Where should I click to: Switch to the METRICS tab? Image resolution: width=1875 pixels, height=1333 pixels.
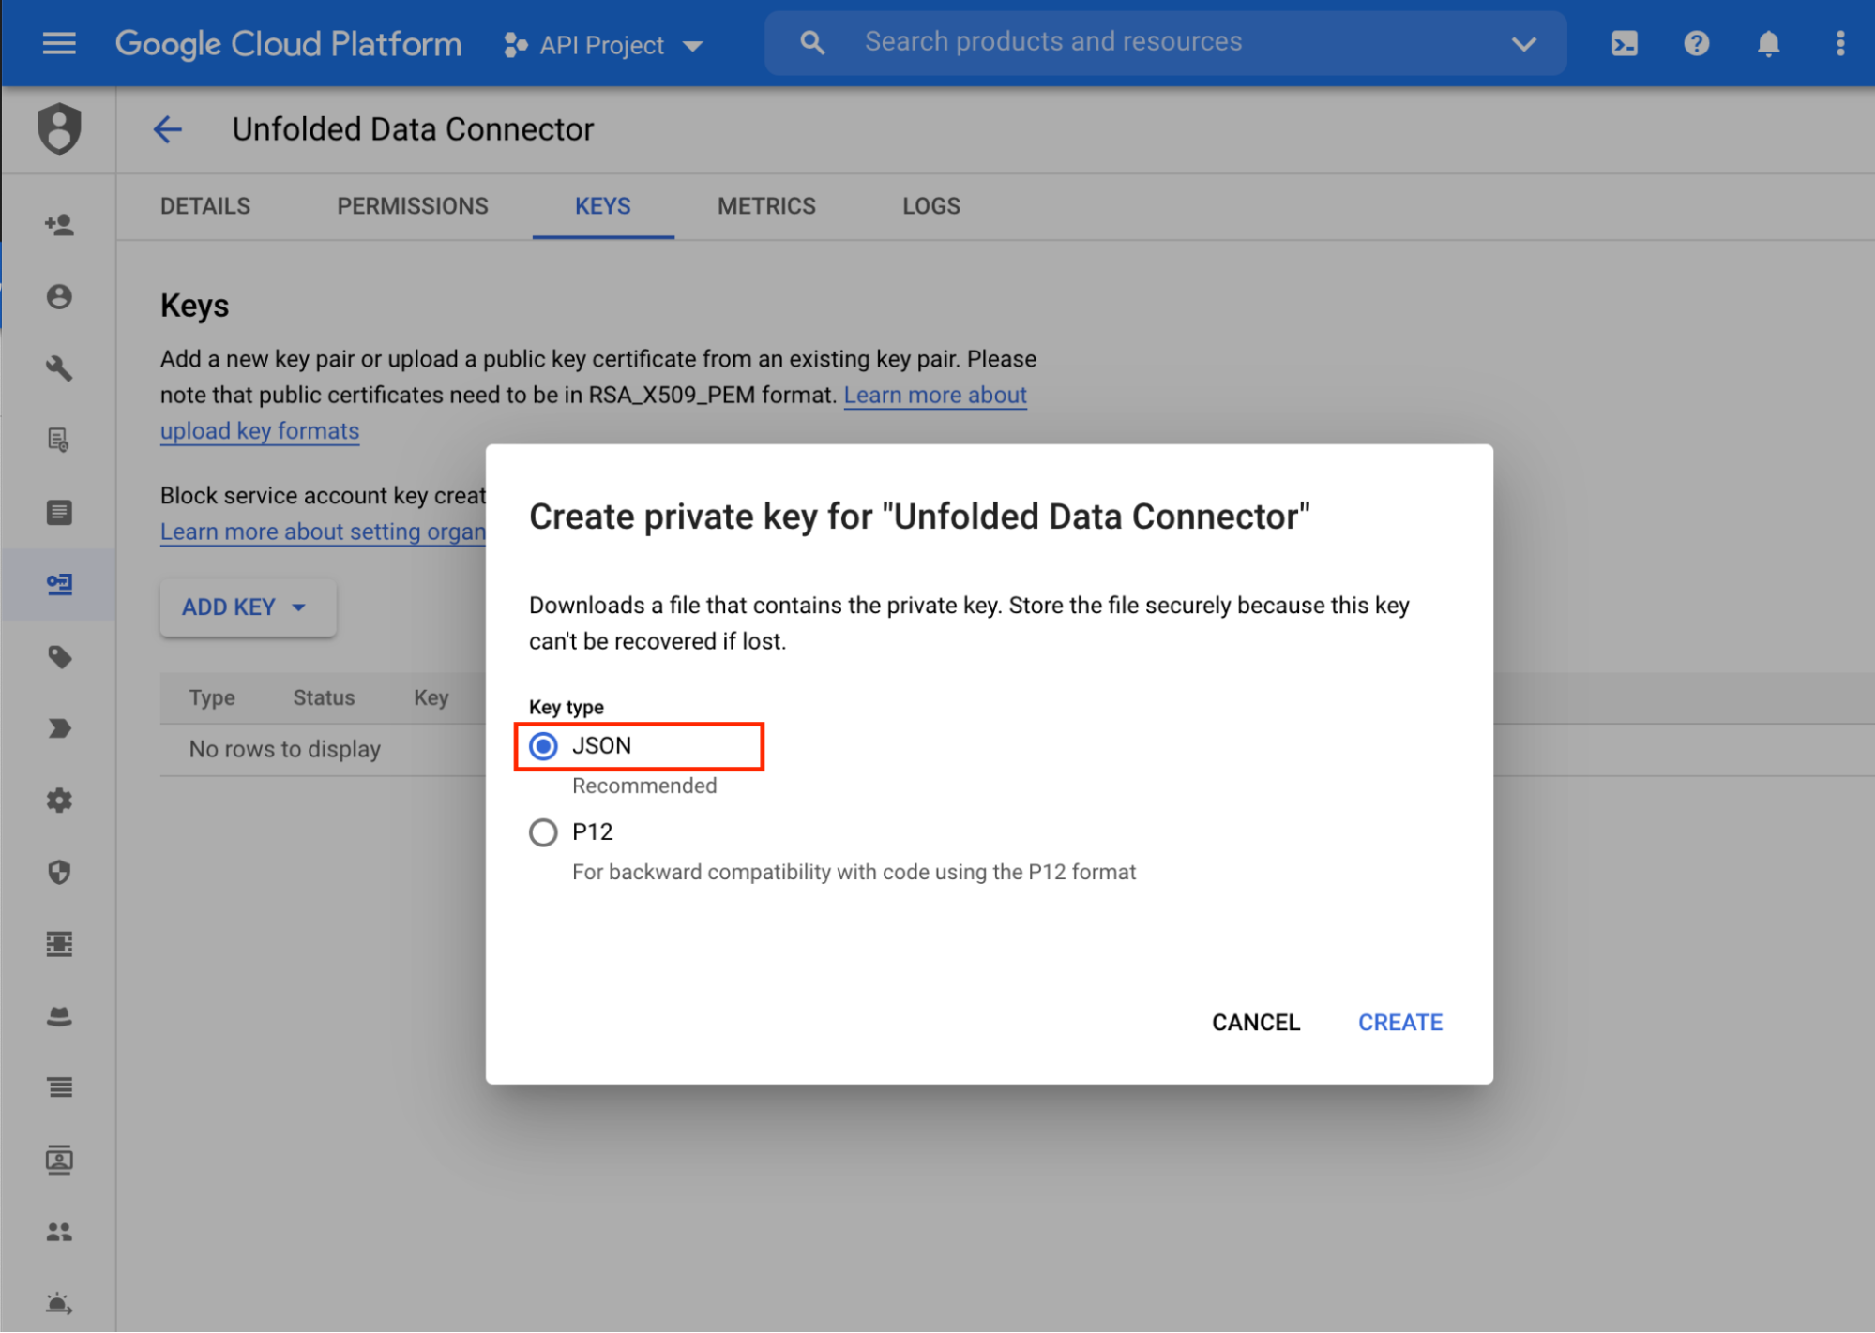tap(766, 206)
